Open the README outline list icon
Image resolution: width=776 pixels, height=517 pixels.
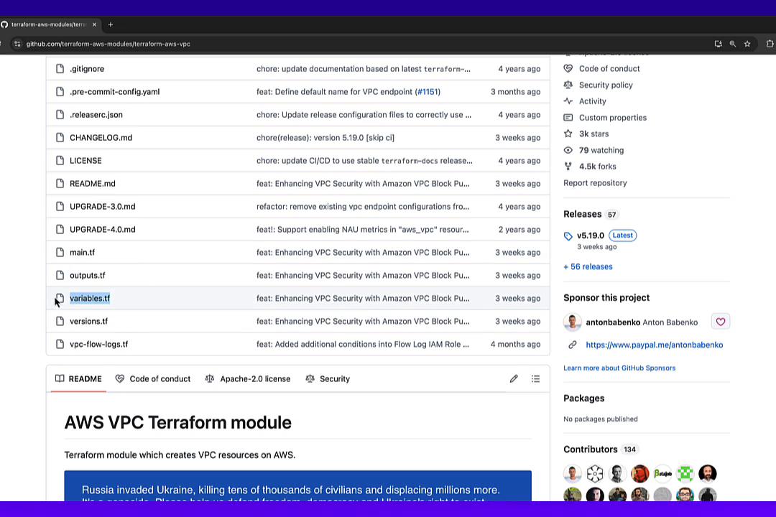pyautogui.click(x=535, y=379)
